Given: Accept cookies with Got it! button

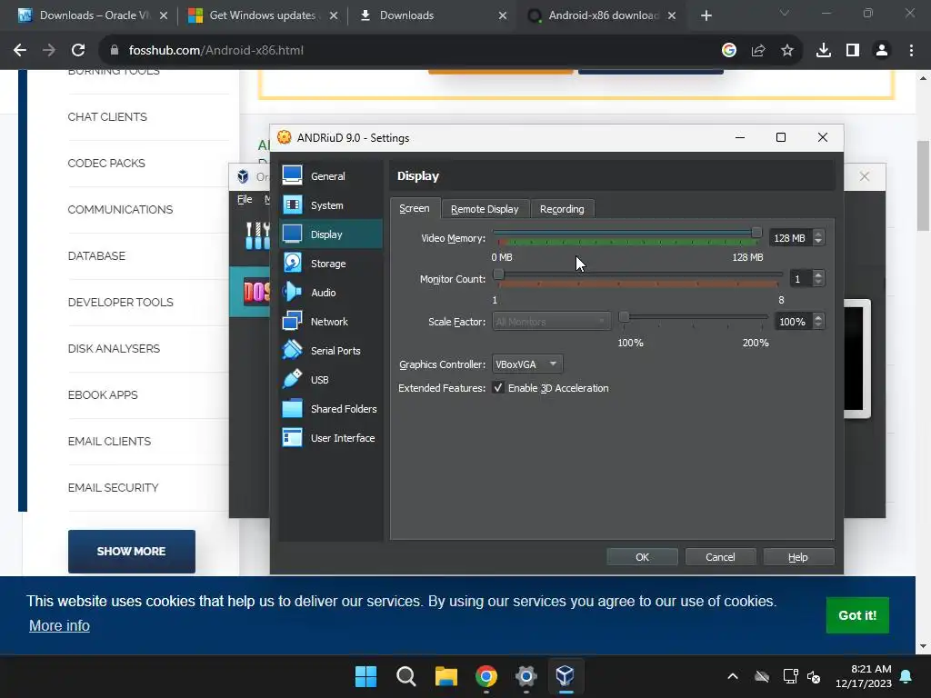Looking at the screenshot, I should [x=856, y=615].
